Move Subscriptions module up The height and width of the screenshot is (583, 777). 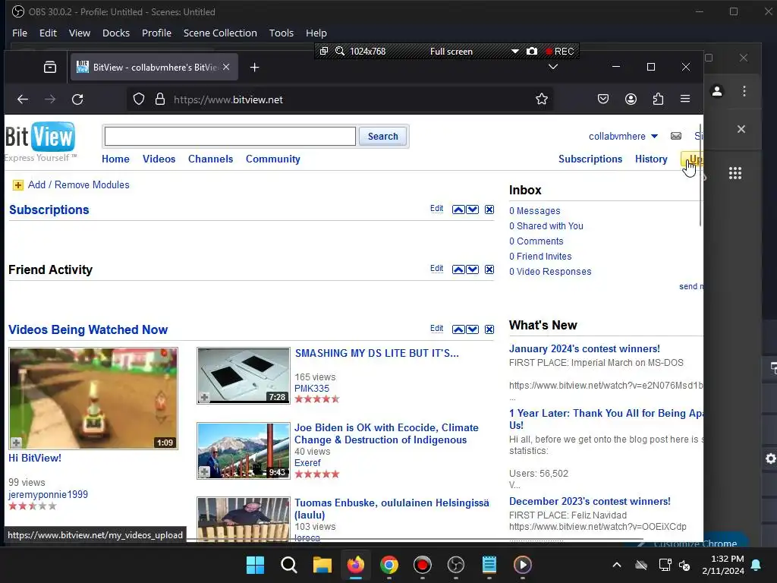(458, 210)
